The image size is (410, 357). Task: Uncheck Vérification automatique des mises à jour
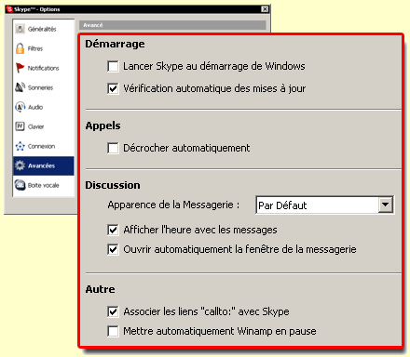tap(113, 88)
